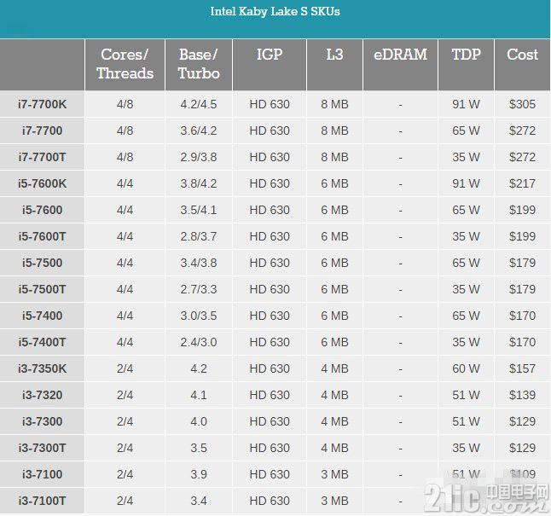Image resolution: width=551 pixels, height=516 pixels.
Task: Click the 65 W TDP for i5-7600
Action: (x=466, y=210)
